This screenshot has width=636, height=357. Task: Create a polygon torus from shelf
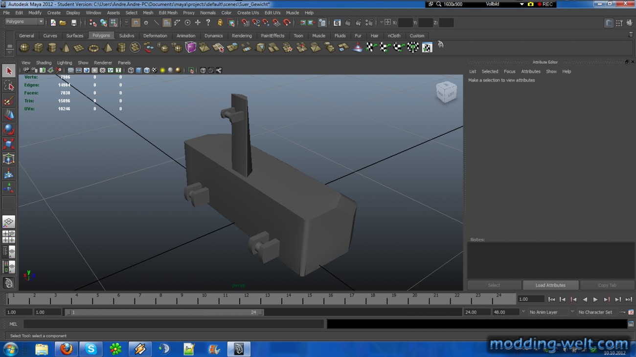tap(93, 47)
